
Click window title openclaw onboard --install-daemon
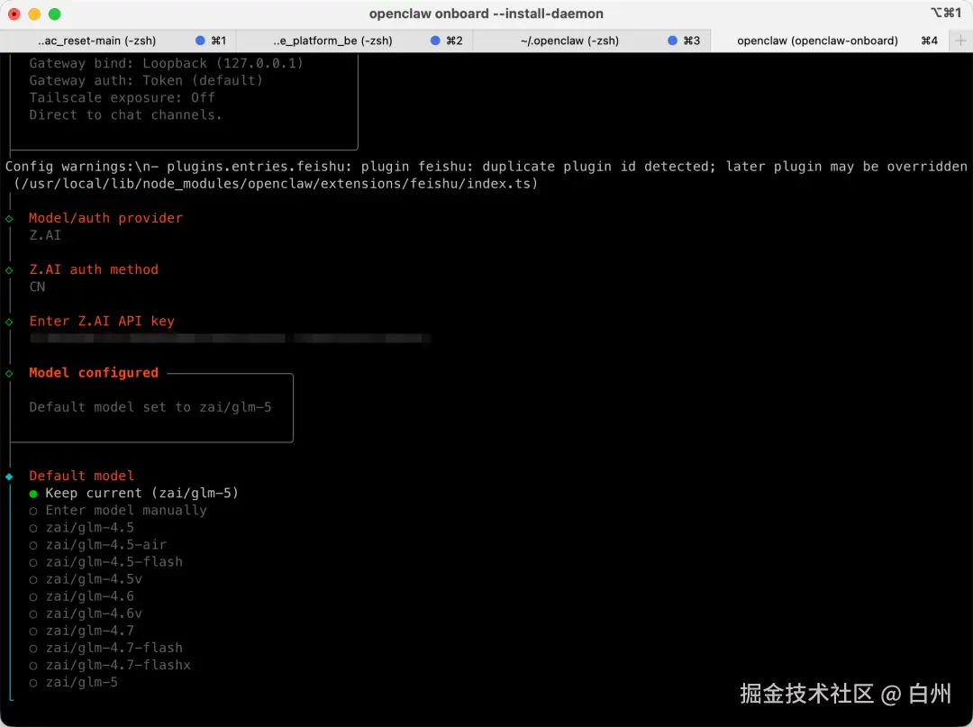(486, 14)
